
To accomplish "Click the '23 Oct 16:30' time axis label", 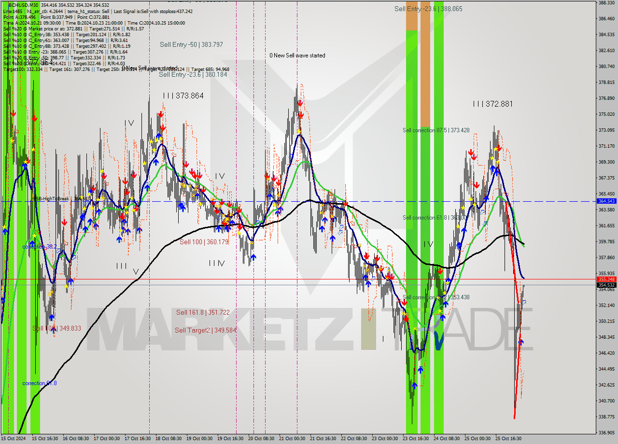I will 416,439.
